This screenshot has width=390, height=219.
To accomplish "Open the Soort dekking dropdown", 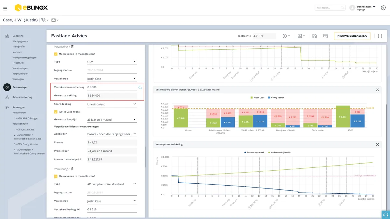I will 112,104.
